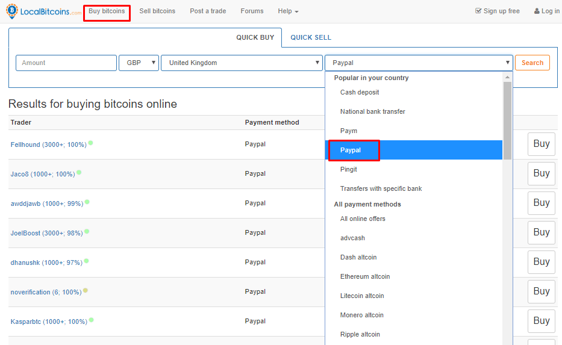Switch to the QUICK SELL tab
Screen dimensions: 562x345
tap(311, 37)
